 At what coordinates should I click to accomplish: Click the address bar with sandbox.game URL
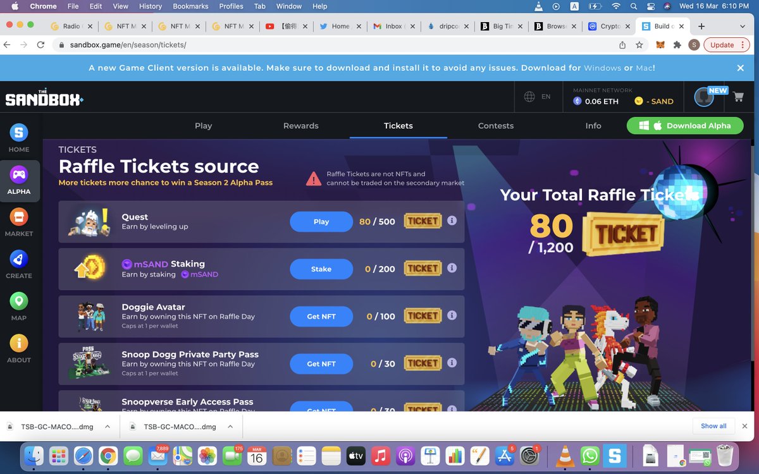(x=335, y=45)
